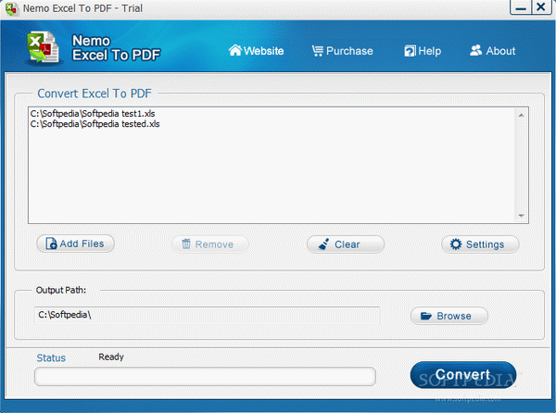
Task: Click the Help question mark icon
Action: (x=410, y=51)
